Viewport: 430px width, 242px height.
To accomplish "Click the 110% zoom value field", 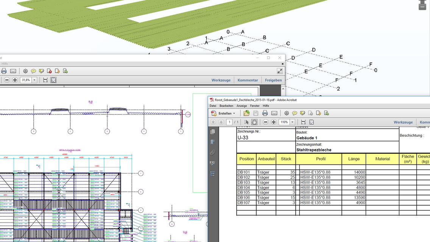I will [x=284, y=122].
